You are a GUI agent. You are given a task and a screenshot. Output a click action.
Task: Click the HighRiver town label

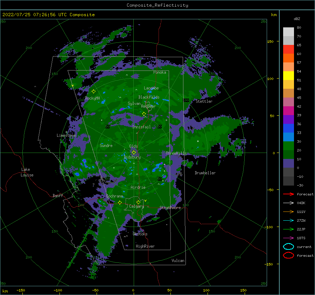coord(145,246)
